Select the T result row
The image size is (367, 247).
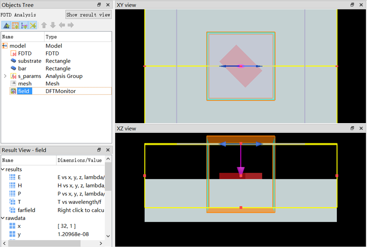(53, 202)
